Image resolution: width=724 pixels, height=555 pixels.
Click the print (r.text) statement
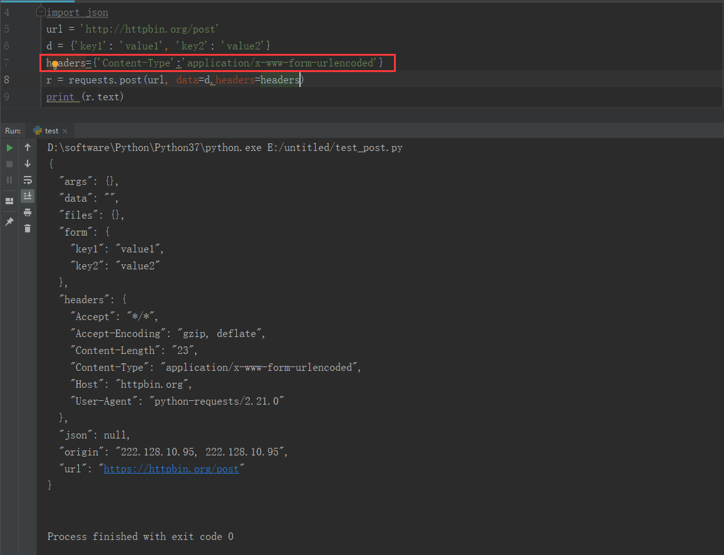coord(85,97)
